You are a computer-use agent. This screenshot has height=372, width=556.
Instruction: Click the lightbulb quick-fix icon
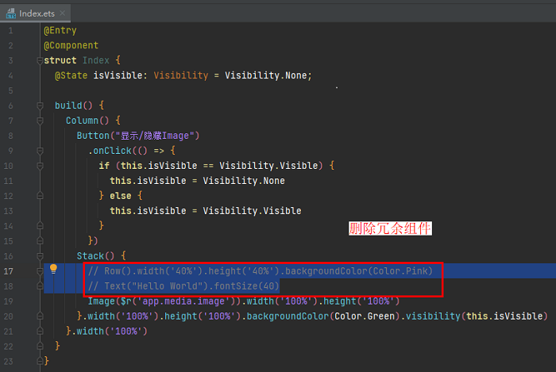point(54,270)
